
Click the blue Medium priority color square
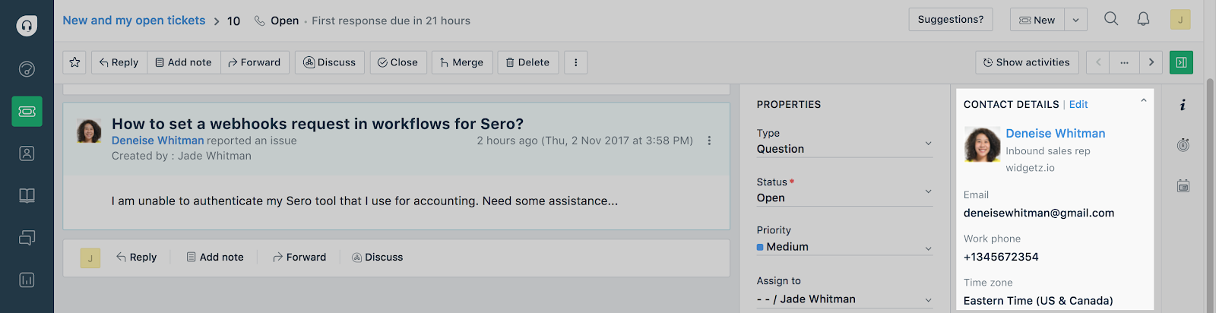(x=760, y=247)
